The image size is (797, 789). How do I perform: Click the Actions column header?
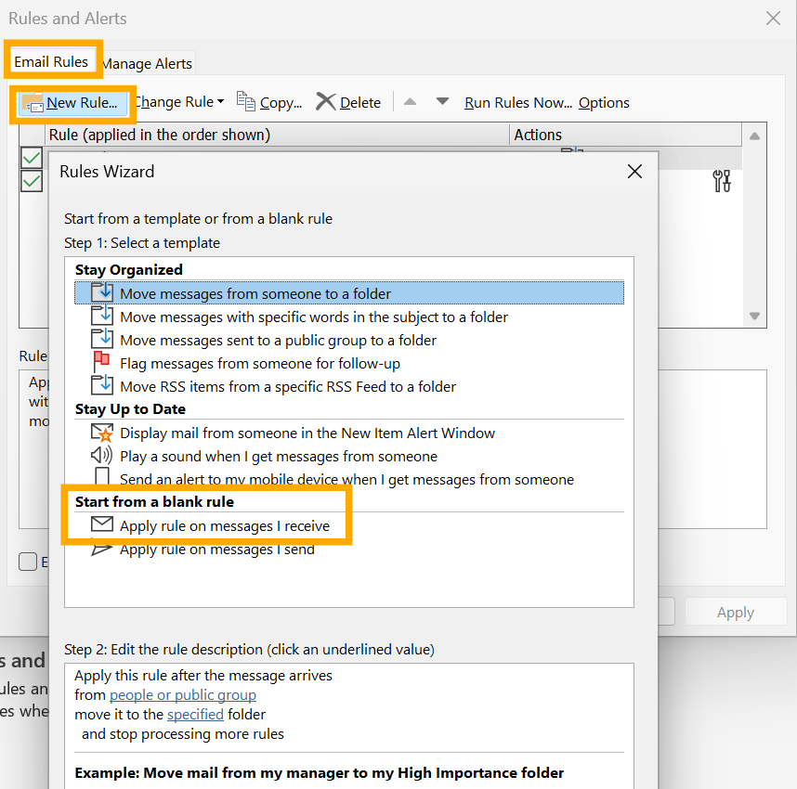pyautogui.click(x=625, y=135)
